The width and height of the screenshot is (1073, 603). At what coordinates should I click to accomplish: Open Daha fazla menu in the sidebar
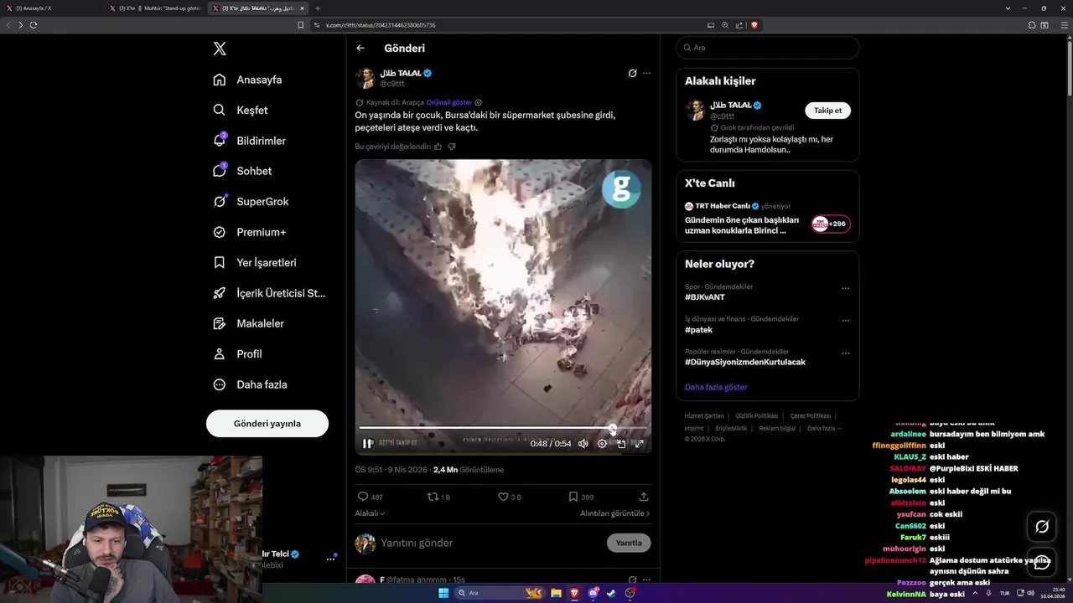click(x=250, y=384)
